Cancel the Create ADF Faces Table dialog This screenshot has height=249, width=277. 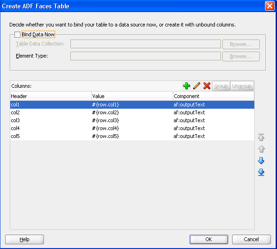pos(251,239)
